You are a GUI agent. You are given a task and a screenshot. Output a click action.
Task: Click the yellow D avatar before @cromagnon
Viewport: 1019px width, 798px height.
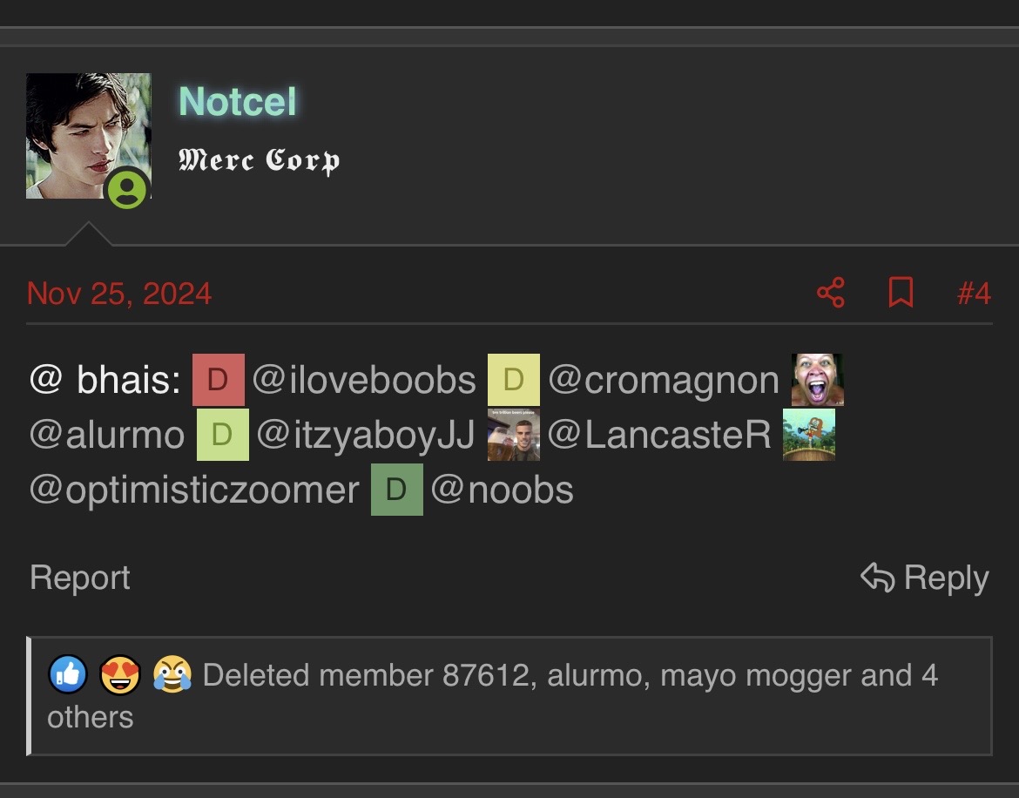(513, 380)
